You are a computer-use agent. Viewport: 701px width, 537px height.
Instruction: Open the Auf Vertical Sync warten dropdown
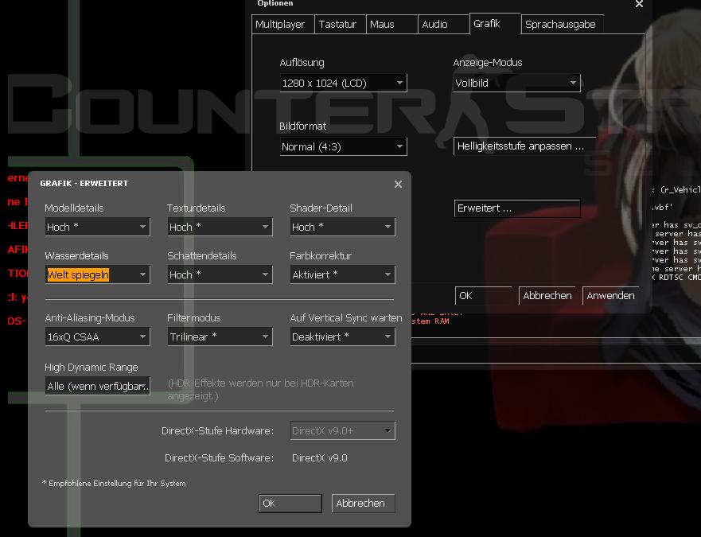[342, 337]
